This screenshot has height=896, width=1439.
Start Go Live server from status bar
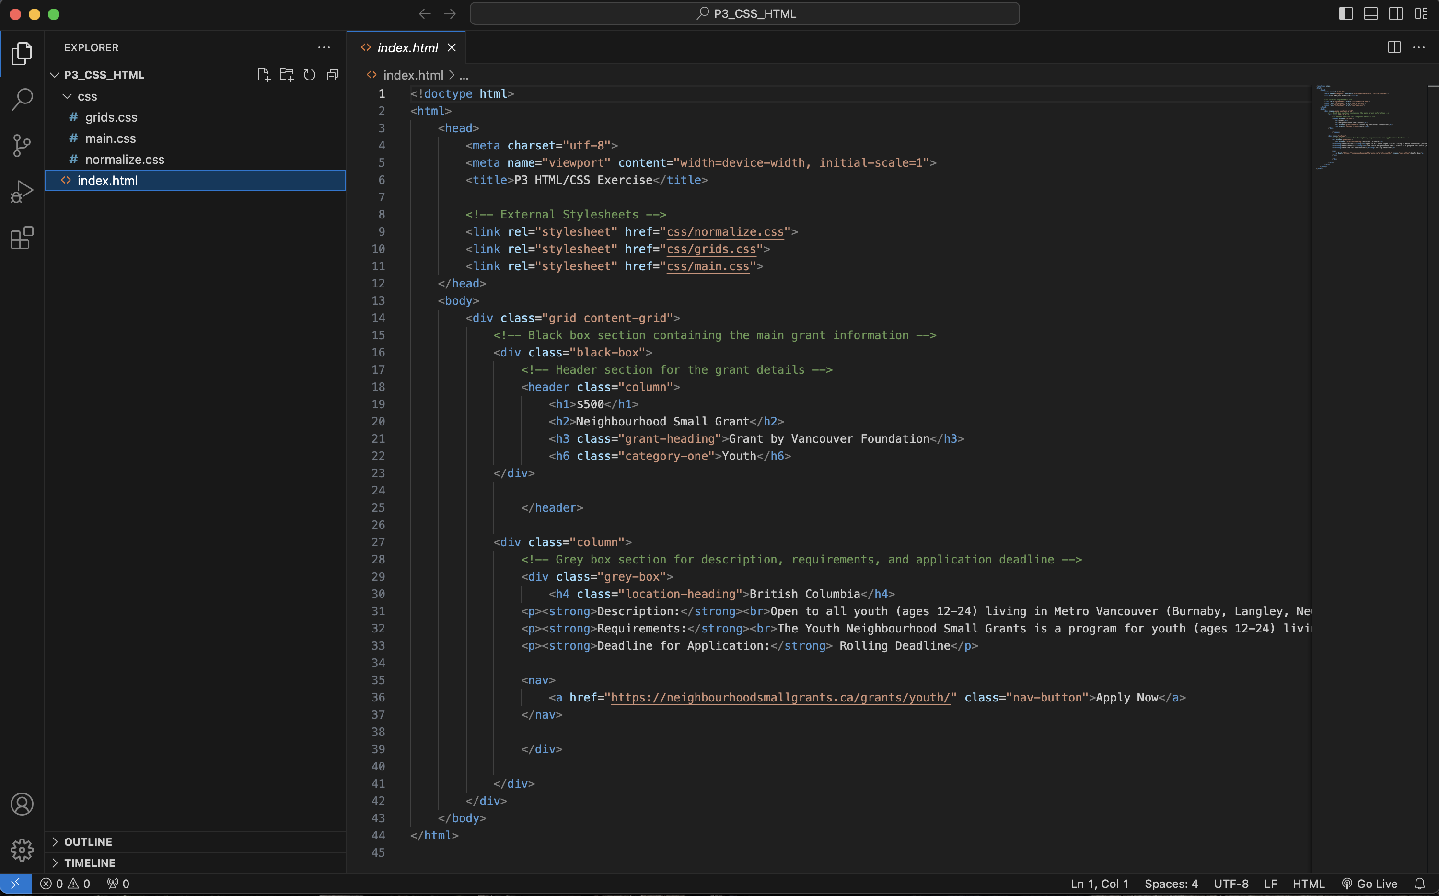coord(1371,883)
